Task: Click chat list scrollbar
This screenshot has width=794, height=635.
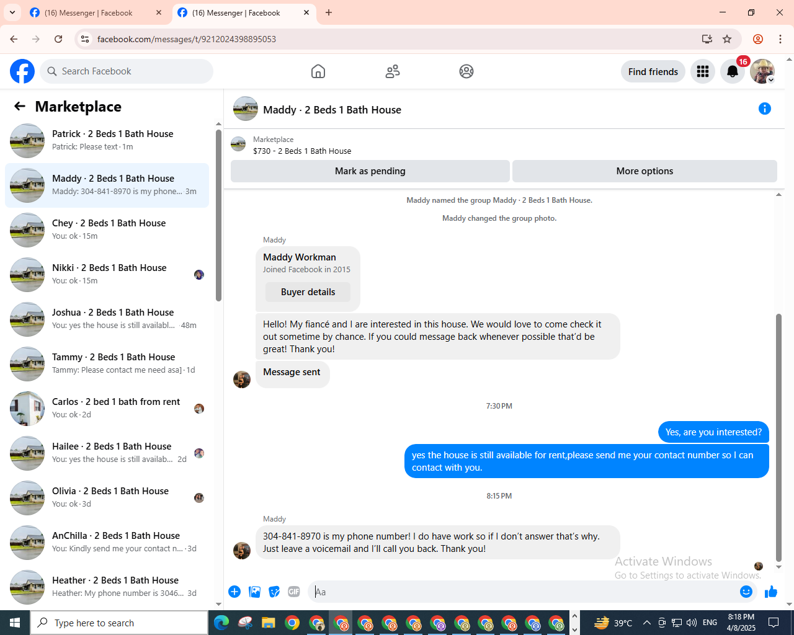Action: pyautogui.click(x=218, y=216)
